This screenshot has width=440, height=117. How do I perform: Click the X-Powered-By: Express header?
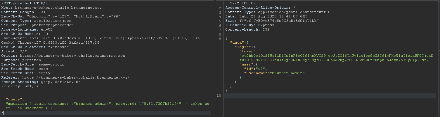247,25
